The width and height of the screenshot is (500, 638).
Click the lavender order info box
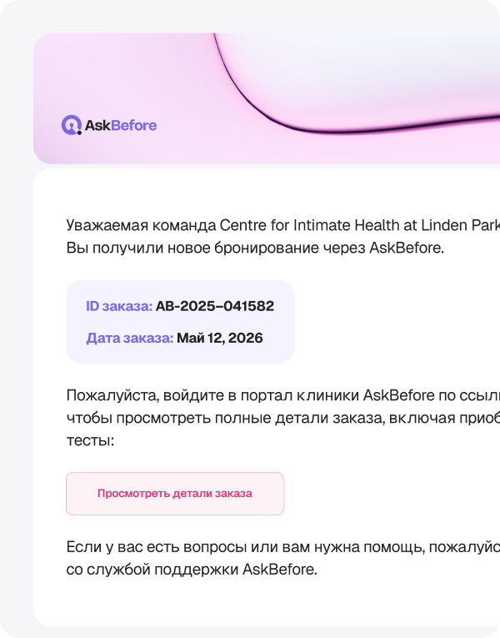tap(181, 322)
